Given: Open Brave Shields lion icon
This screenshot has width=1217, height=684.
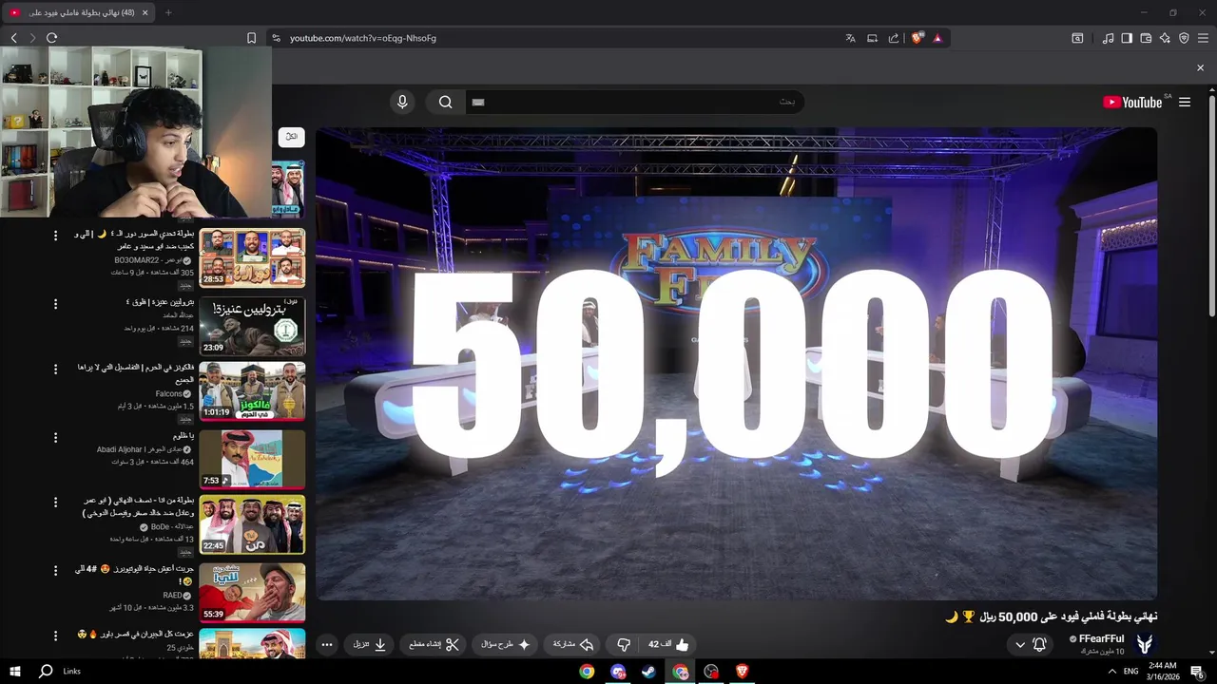Looking at the screenshot, I should pos(918,38).
